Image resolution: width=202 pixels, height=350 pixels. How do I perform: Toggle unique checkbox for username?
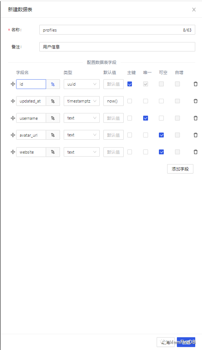145,118
